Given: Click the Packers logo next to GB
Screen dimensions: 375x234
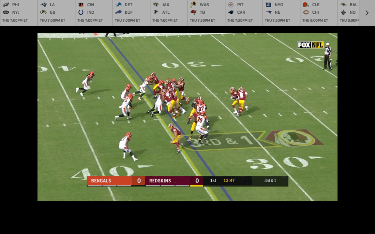Looking at the screenshot, I should point(43,12).
